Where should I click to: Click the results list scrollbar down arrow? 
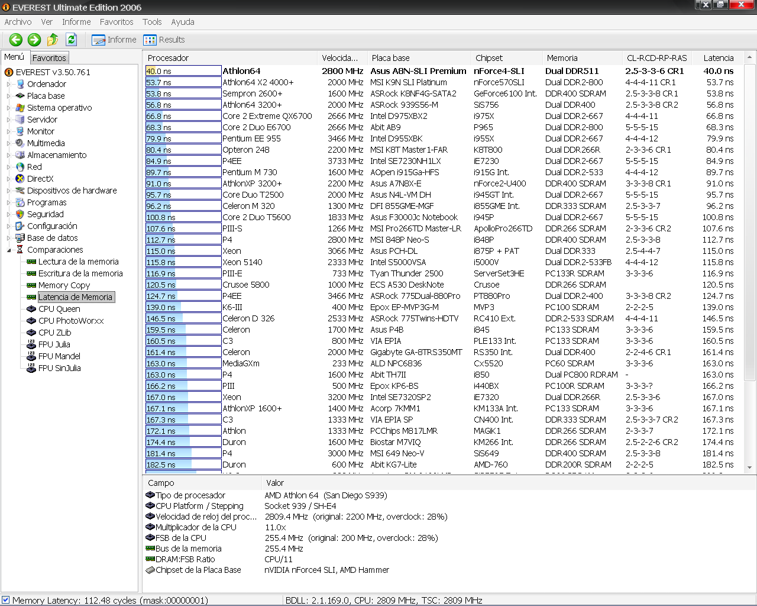pos(749,468)
